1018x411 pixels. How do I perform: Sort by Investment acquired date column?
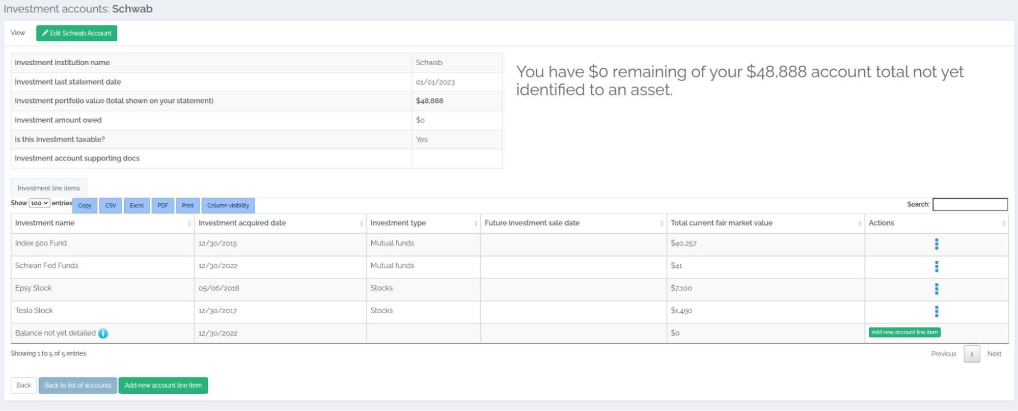coord(280,223)
